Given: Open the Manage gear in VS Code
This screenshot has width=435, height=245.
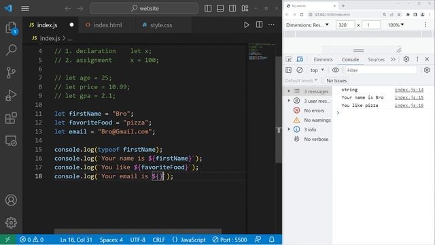Looking at the screenshot, I should pyautogui.click(x=11, y=223).
